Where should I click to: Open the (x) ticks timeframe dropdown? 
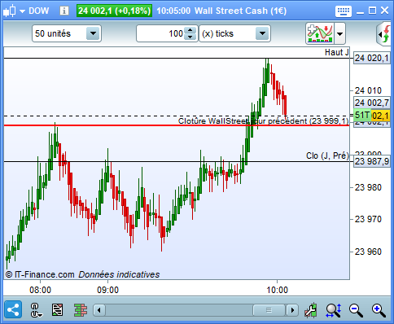(x=234, y=33)
